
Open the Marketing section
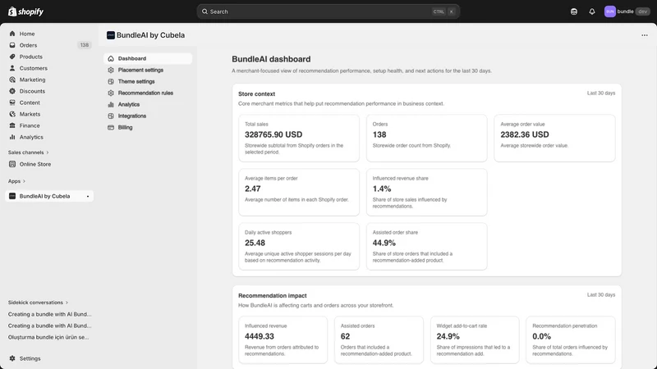32,80
